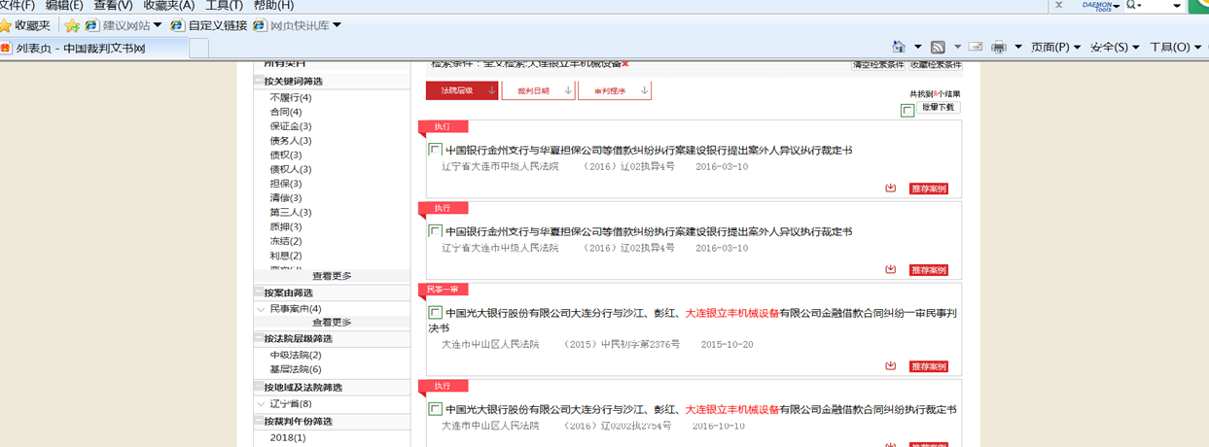Collapse the 辽宁省(8) region filter
Screen dimensions: 1209x447
(261, 403)
